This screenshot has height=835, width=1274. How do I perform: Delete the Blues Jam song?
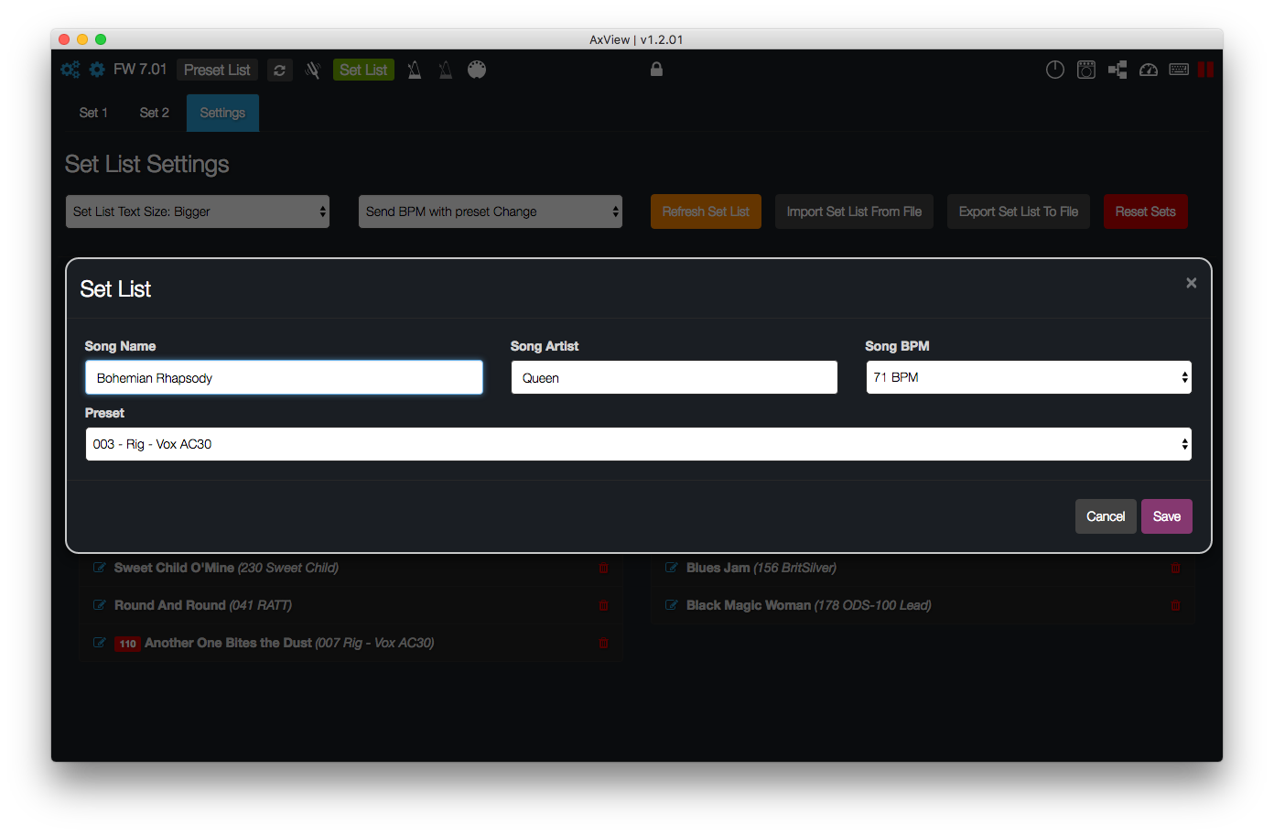coord(1175,569)
